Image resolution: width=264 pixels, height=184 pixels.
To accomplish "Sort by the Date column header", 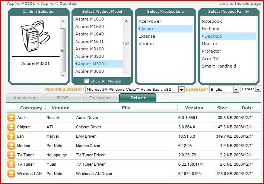I will [247, 108].
